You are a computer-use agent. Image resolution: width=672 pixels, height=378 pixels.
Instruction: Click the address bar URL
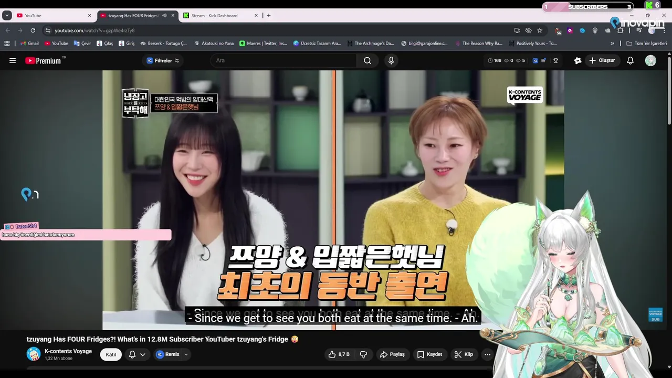point(94,30)
